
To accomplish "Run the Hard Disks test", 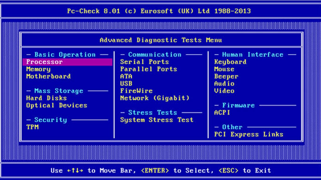I will click(x=46, y=98).
